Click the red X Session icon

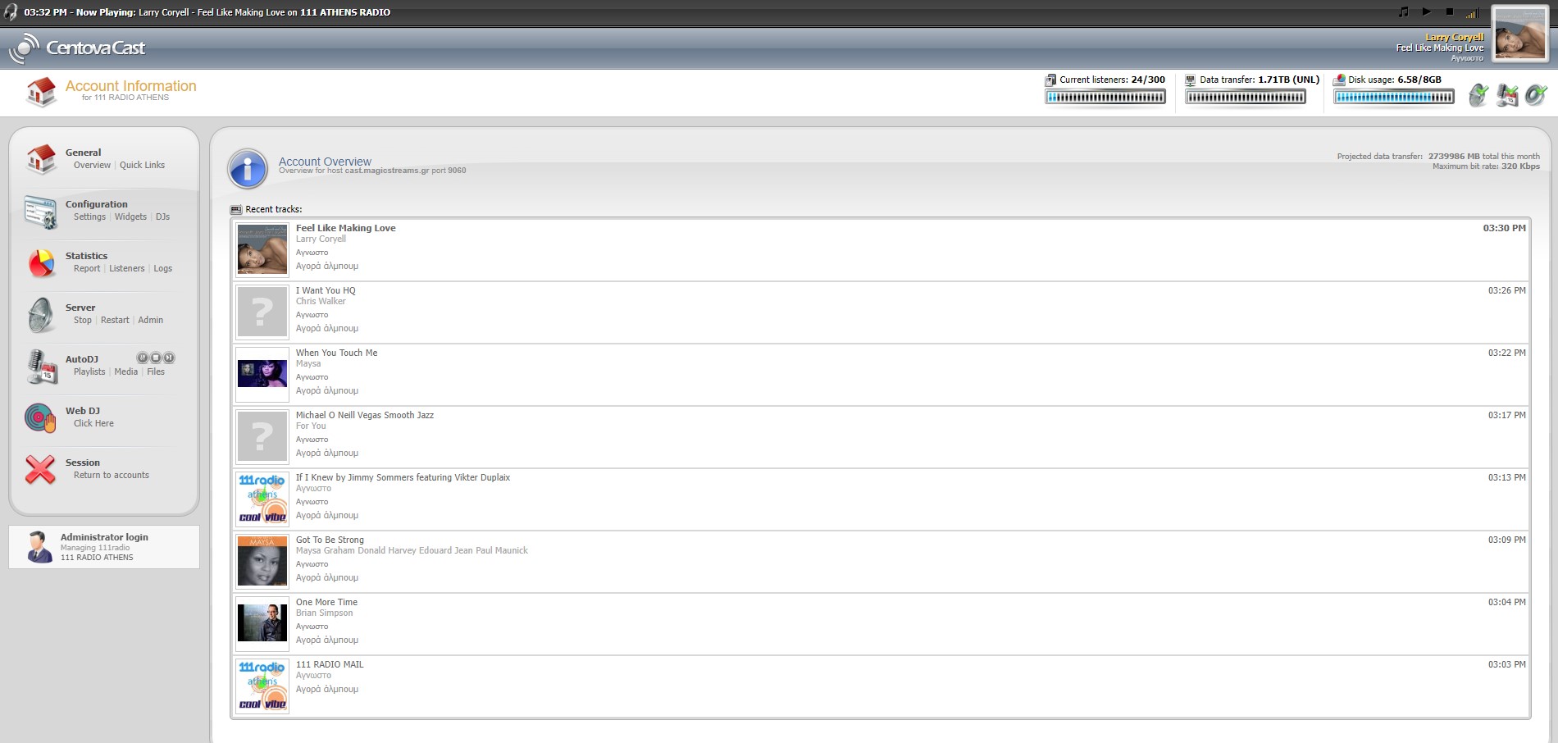click(x=40, y=469)
